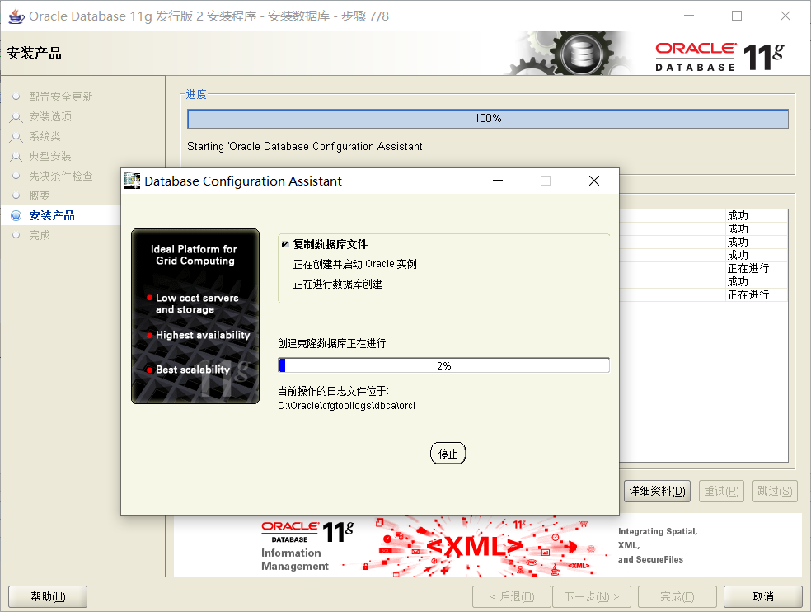Click the 取消 cancel button
Viewport: 811px width, 612px height.
(763, 596)
